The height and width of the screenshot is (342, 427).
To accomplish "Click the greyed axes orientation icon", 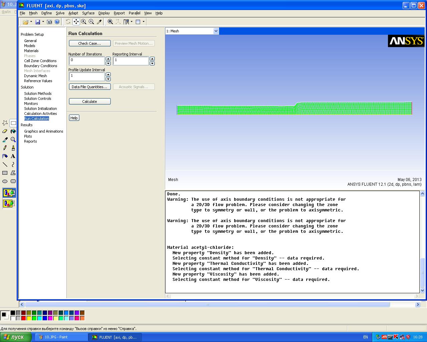I will tap(118, 22).
